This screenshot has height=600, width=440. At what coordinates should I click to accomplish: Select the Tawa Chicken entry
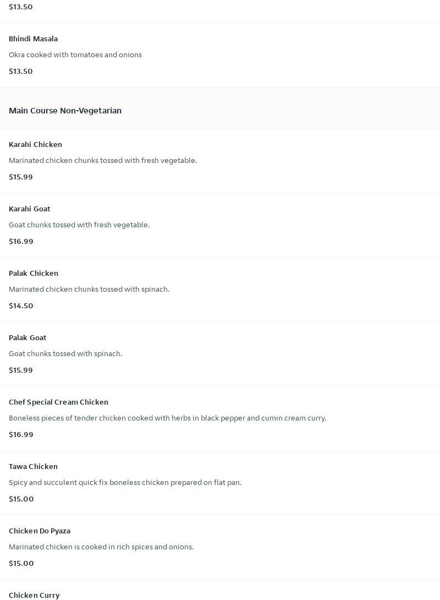(x=33, y=466)
